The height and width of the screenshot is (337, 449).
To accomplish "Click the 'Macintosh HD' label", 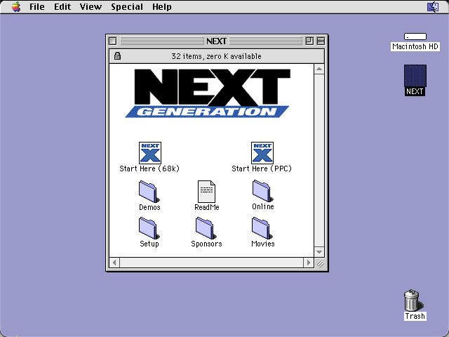I will tap(415, 46).
